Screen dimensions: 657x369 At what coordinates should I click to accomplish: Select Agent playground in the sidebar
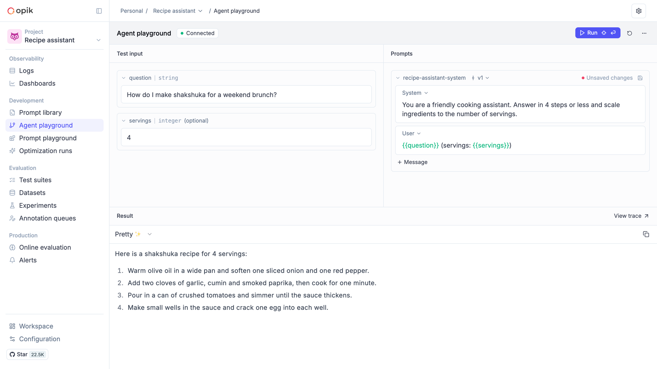54,125
